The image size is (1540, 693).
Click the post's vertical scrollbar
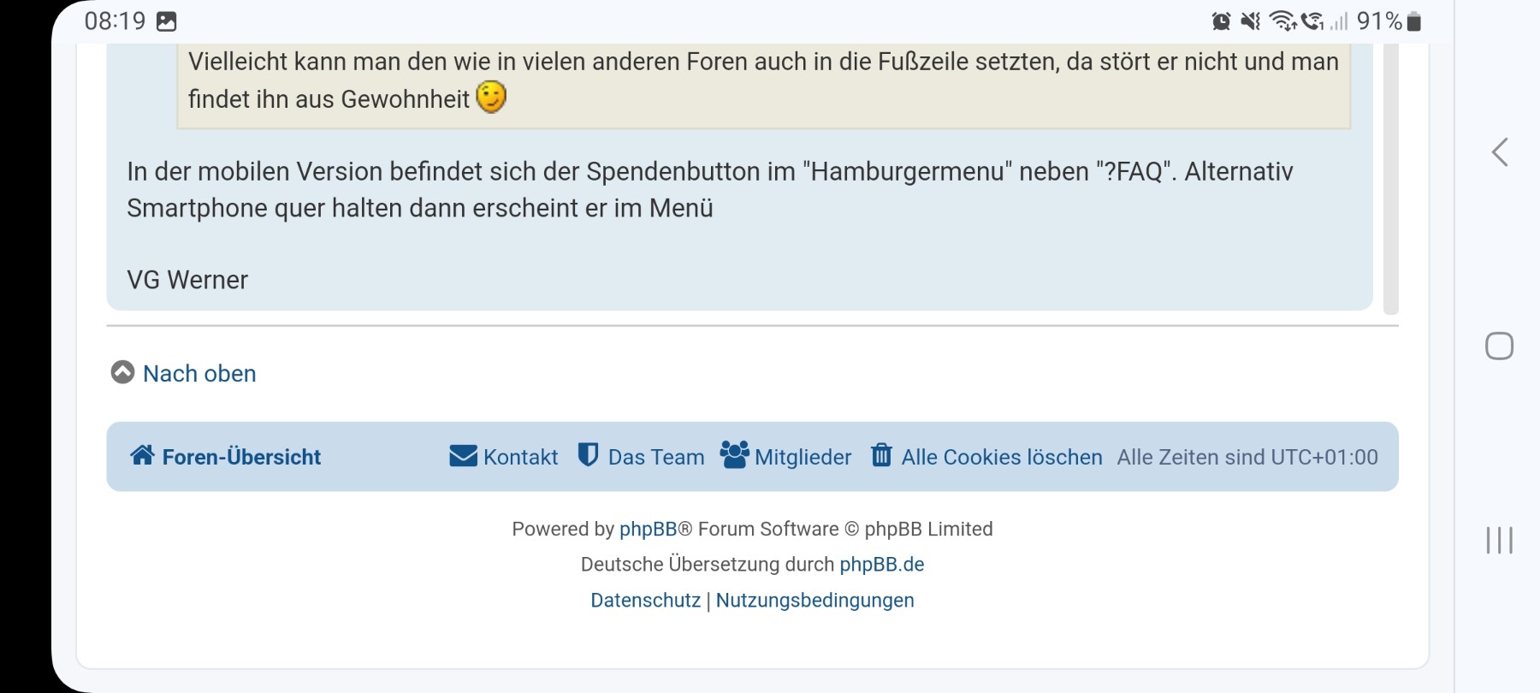point(1391,180)
